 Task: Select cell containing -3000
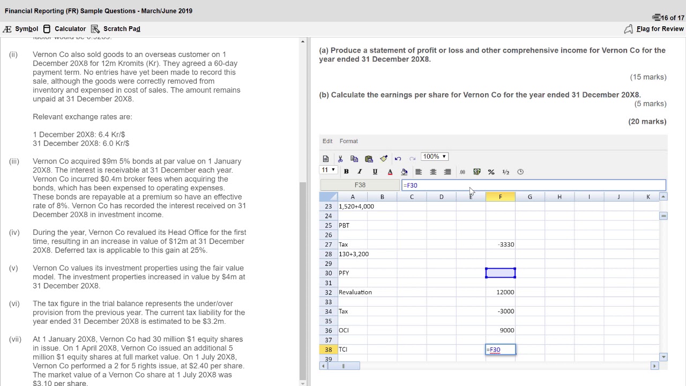[501, 311]
